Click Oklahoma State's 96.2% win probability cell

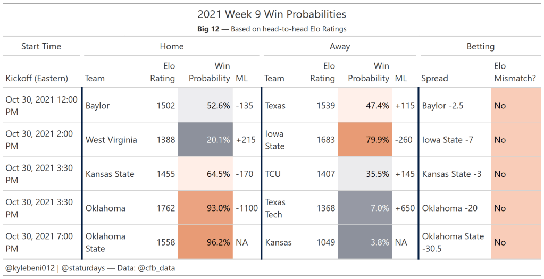pyautogui.click(x=205, y=242)
